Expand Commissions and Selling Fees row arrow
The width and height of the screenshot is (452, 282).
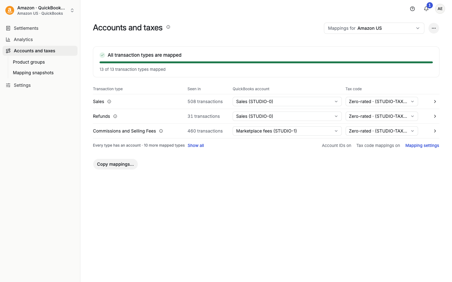coord(435,131)
